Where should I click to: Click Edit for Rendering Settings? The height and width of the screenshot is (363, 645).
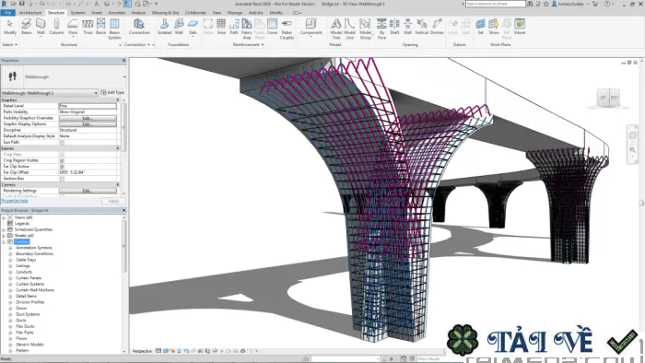tap(88, 191)
